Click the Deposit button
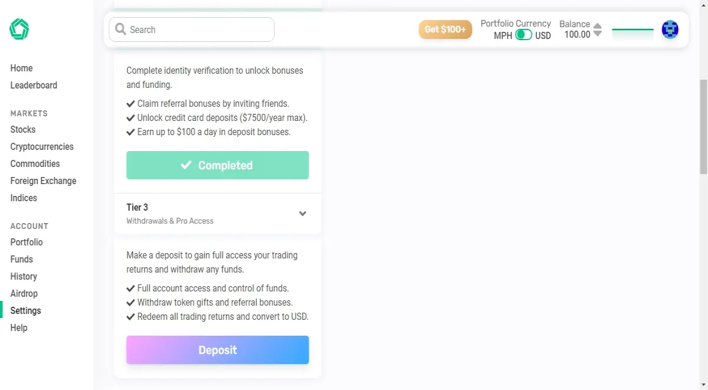 (x=218, y=350)
